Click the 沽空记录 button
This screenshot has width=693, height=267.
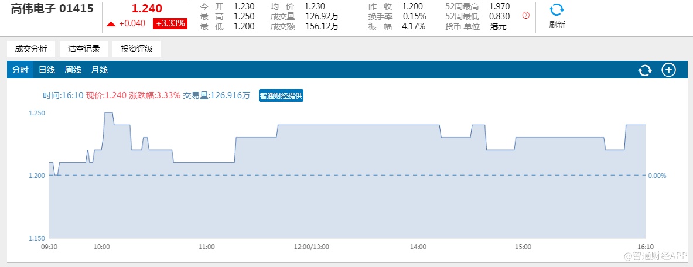(x=84, y=49)
